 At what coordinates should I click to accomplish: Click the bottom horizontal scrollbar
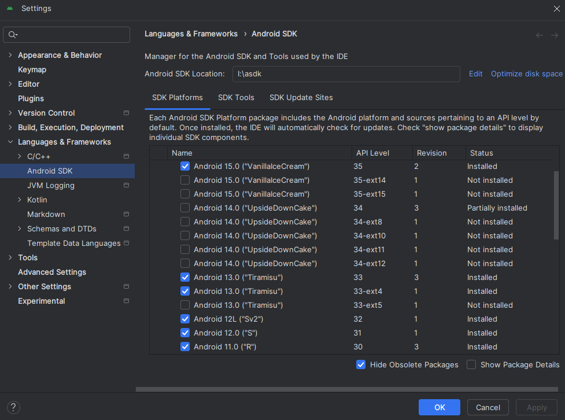point(347,389)
